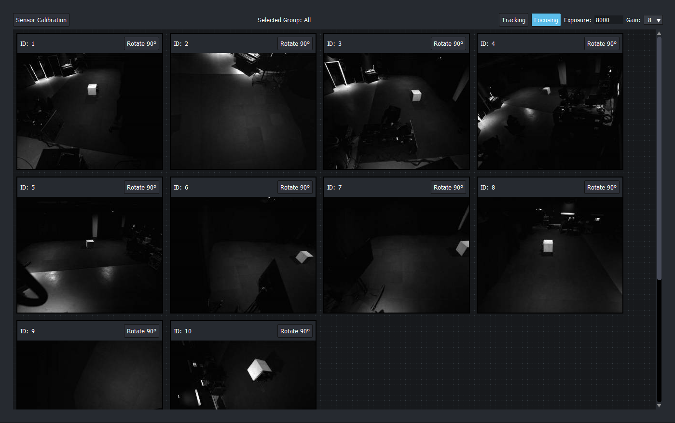
Task: Rotate camera ID 3 by 90°
Action: click(448, 43)
